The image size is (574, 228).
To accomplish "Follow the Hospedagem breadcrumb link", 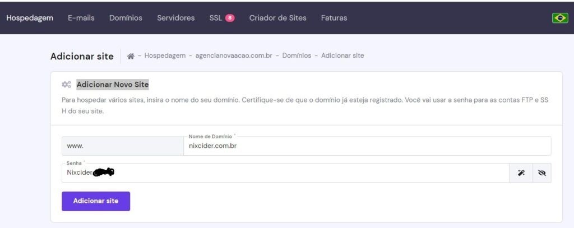I will (x=165, y=56).
